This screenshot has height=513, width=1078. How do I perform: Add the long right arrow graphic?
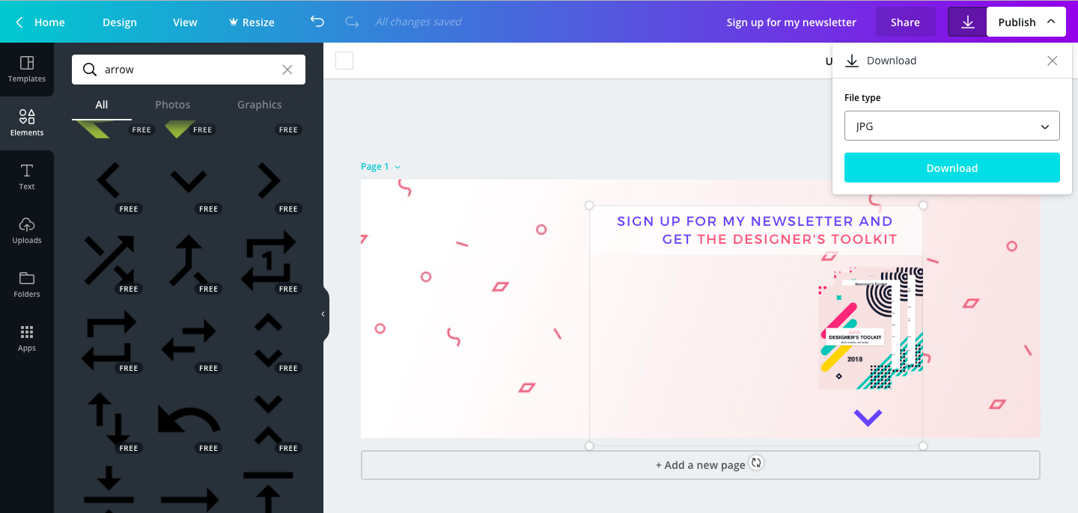[x=188, y=500]
